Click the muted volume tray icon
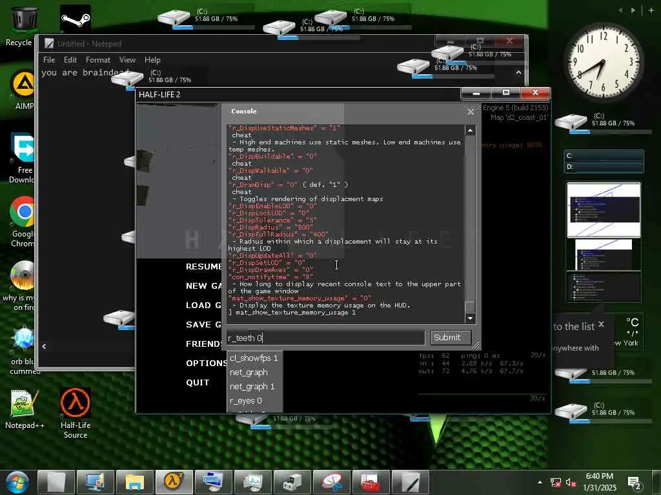This screenshot has height=495, width=661. pos(571,482)
